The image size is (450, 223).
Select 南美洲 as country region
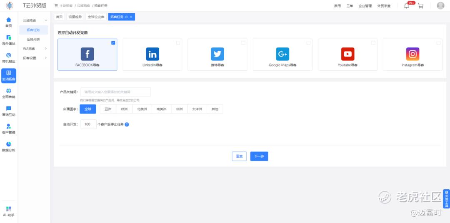click(161, 109)
